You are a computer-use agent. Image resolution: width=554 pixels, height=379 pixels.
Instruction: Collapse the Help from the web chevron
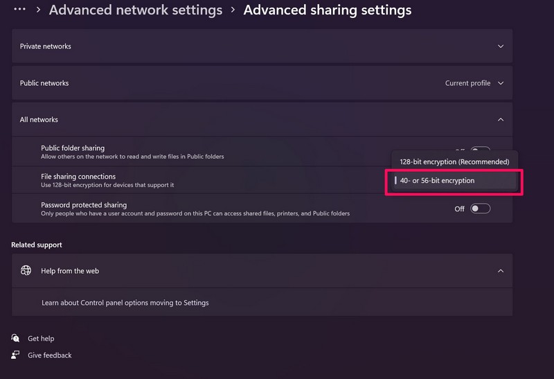click(x=501, y=271)
